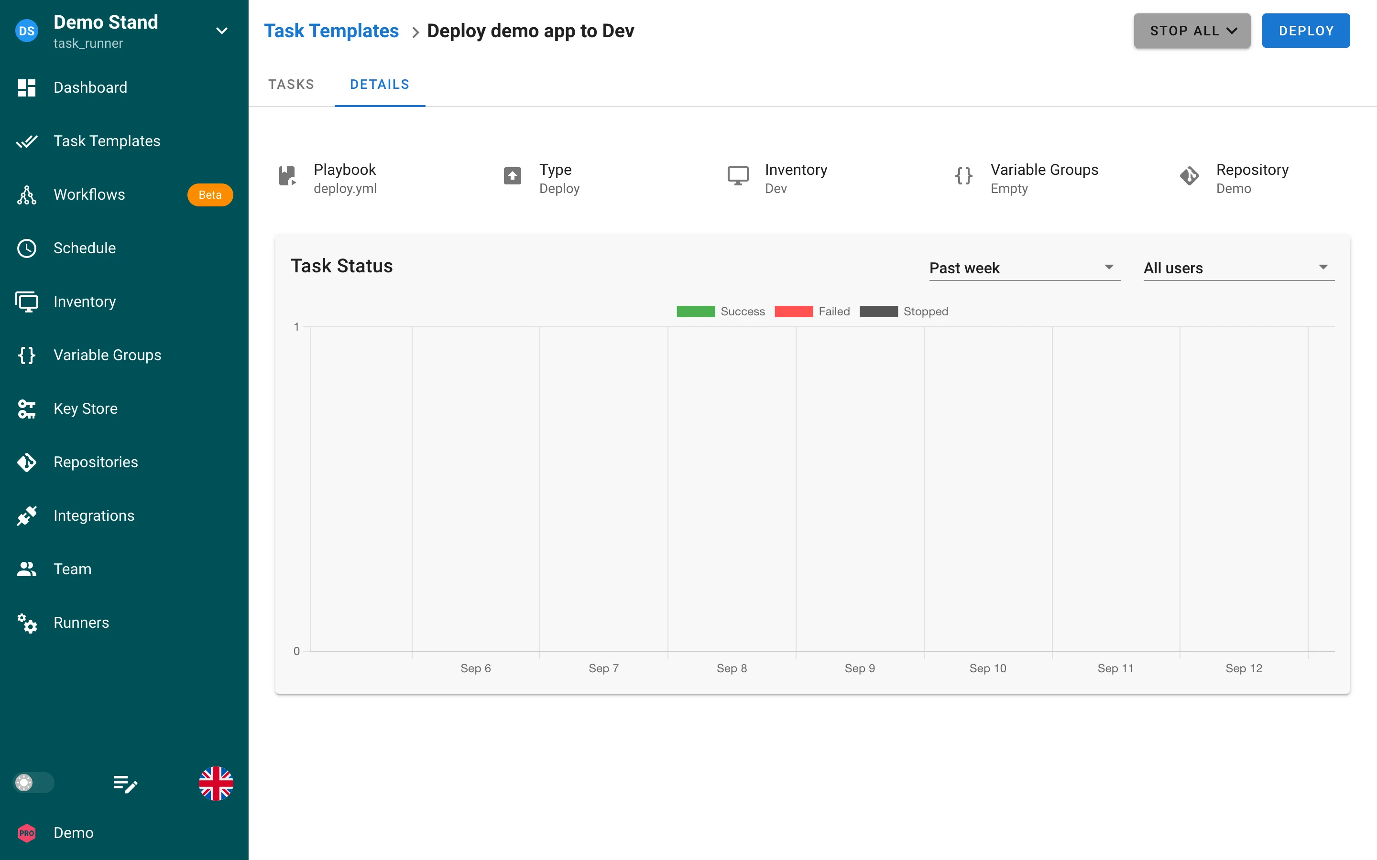Image resolution: width=1377 pixels, height=860 pixels.
Task: Click the PRO badge user icon
Action: tap(27, 833)
